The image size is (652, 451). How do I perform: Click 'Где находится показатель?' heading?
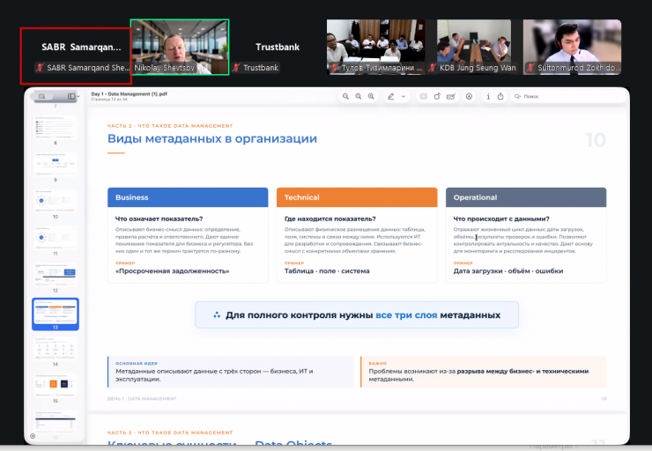click(330, 218)
